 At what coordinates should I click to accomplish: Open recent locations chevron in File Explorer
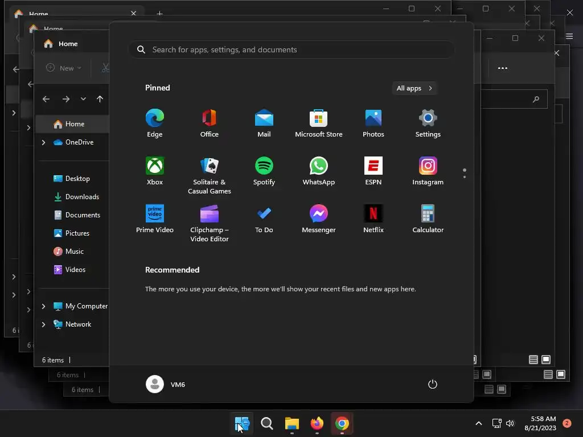point(83,99)
